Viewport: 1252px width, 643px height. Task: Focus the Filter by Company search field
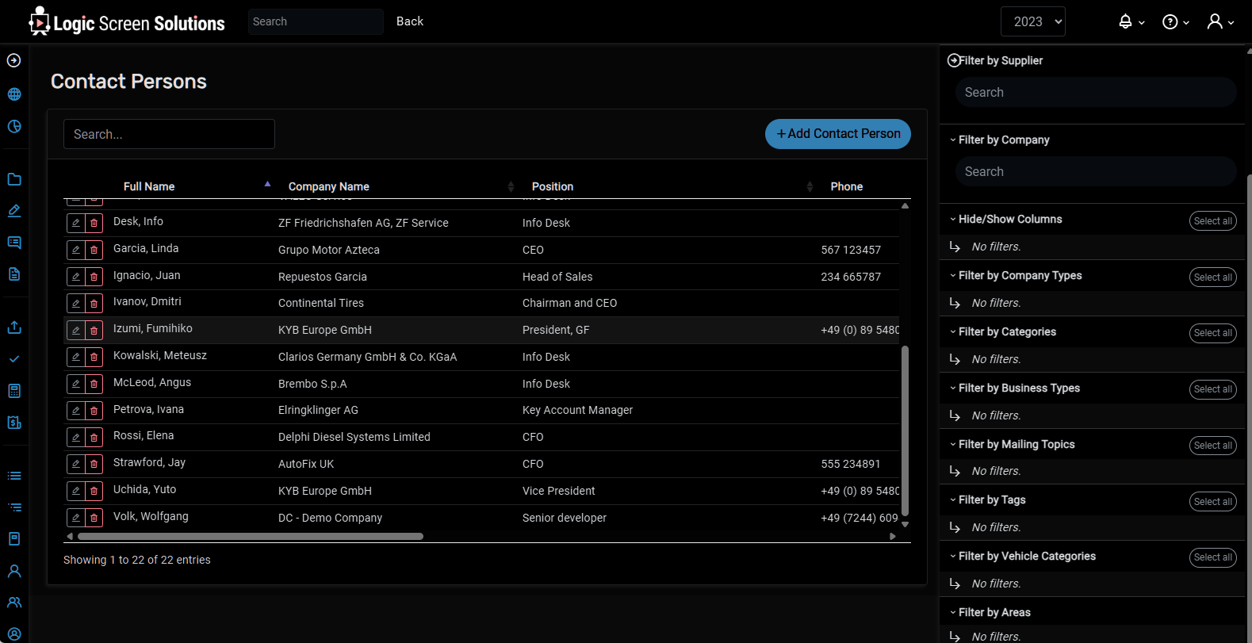pos(1096,171)
